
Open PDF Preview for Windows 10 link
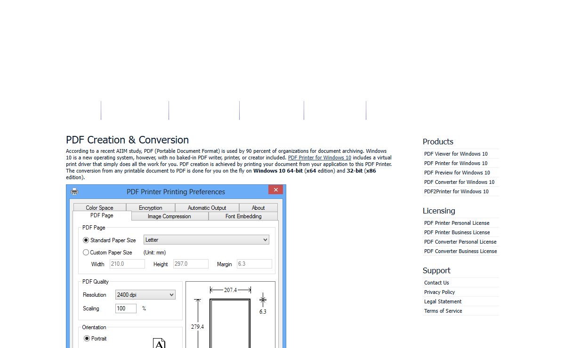(x=457, y=173)
